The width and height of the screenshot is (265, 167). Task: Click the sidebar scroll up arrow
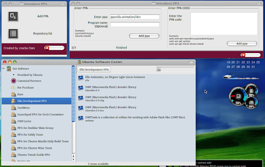pos(73,156)
